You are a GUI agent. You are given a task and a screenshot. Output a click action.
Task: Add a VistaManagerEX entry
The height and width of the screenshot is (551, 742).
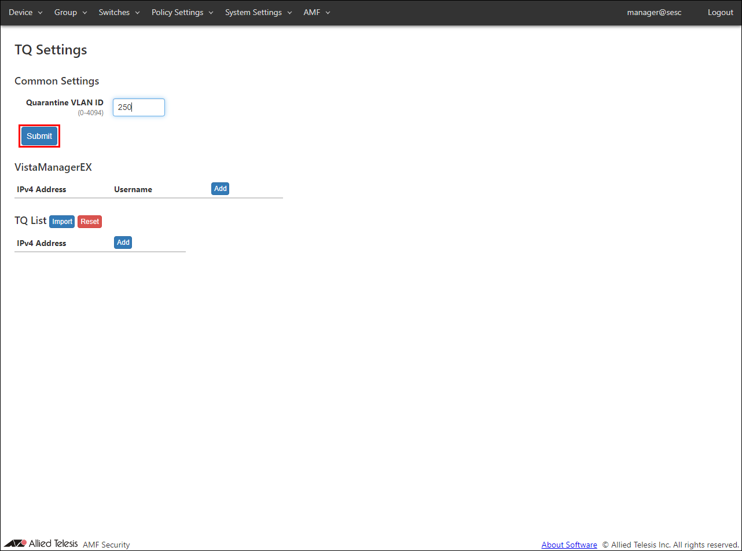click(220, 189)
